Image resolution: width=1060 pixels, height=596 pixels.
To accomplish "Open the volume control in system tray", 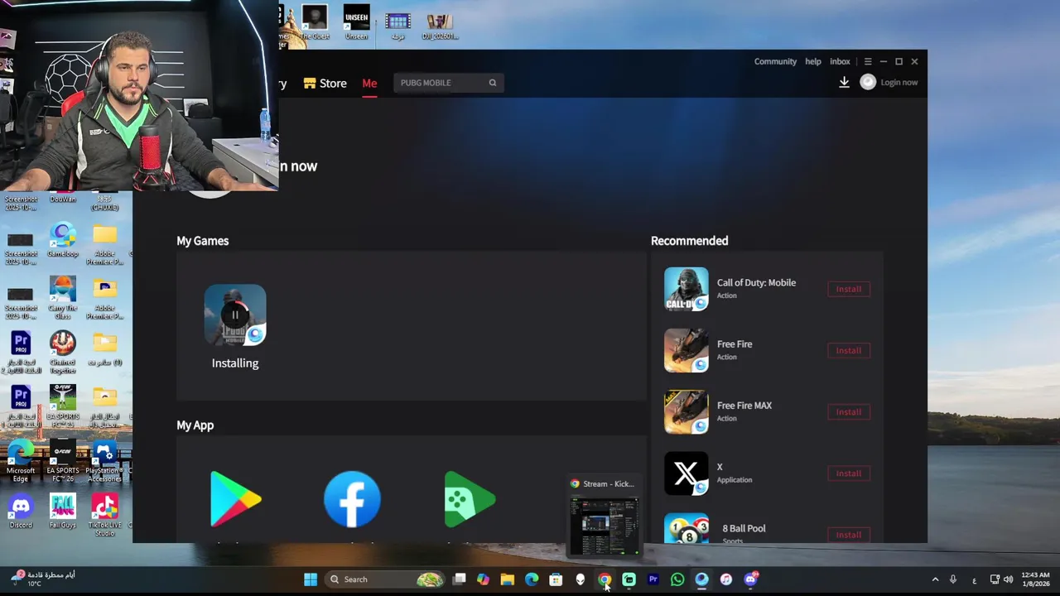I will tap(1009, 579).
